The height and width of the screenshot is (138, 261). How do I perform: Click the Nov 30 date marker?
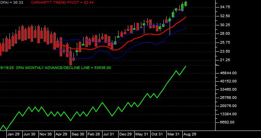tap(45, 134)
